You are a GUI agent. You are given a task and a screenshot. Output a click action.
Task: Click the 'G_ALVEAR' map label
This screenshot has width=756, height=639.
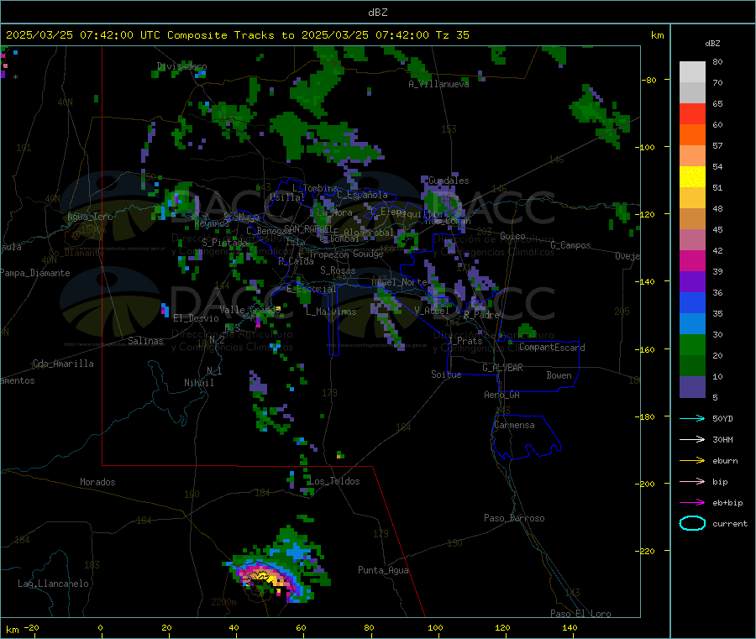pyautogui.click(x=502, y=368)
